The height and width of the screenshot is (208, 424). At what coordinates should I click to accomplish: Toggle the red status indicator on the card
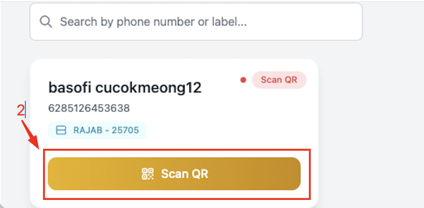pos(243,80)
